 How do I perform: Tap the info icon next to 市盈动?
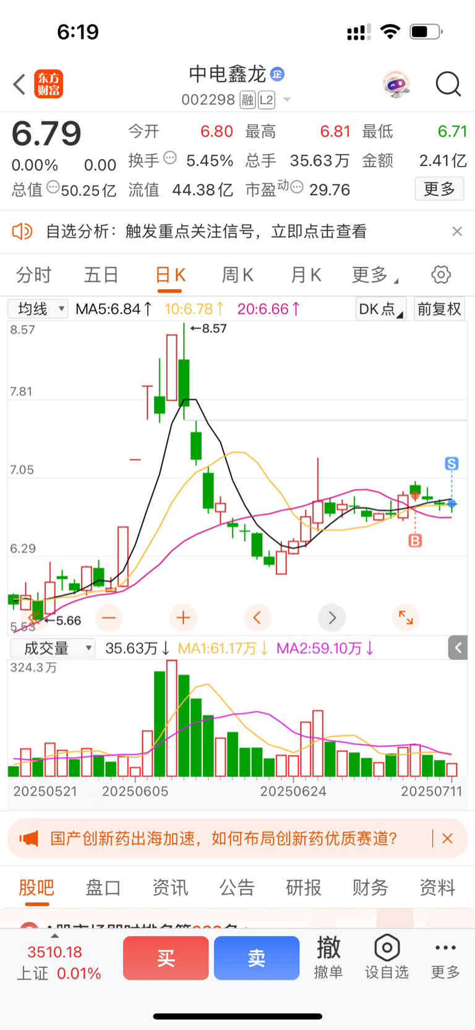297,186
